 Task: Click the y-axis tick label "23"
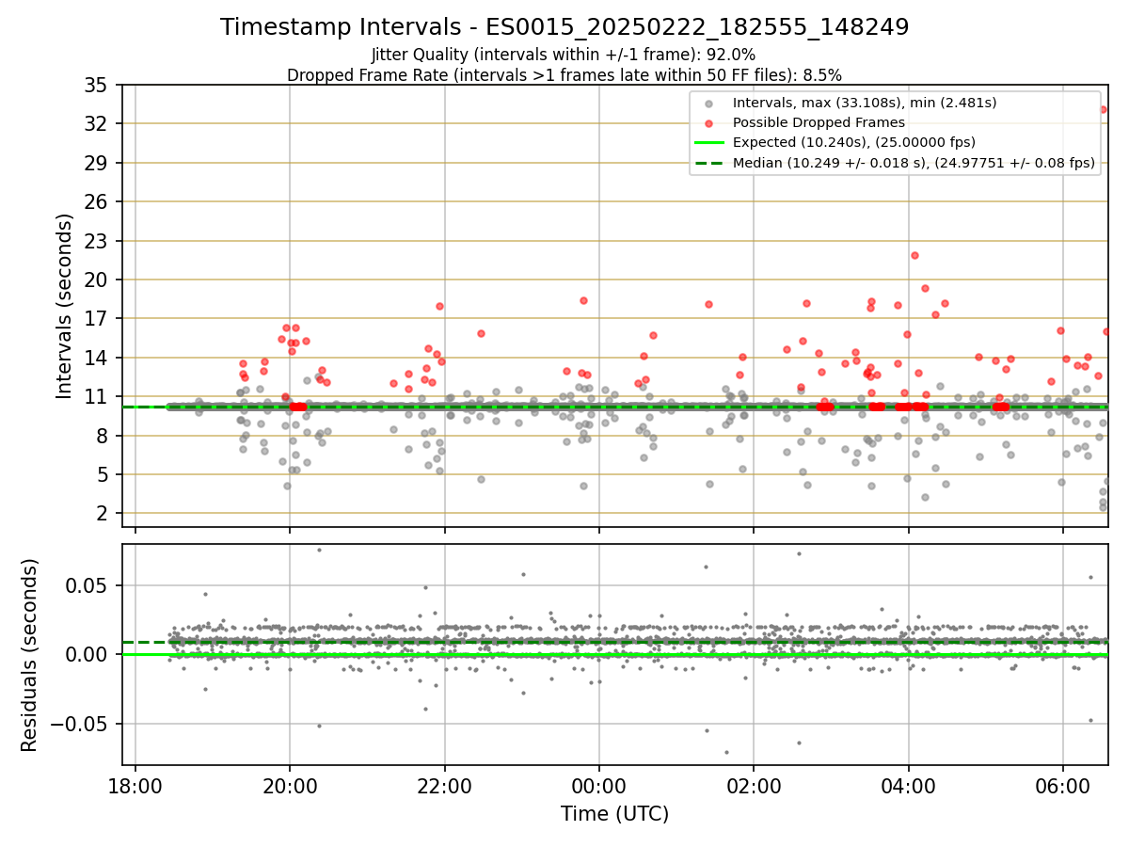[x=96, y=241]
